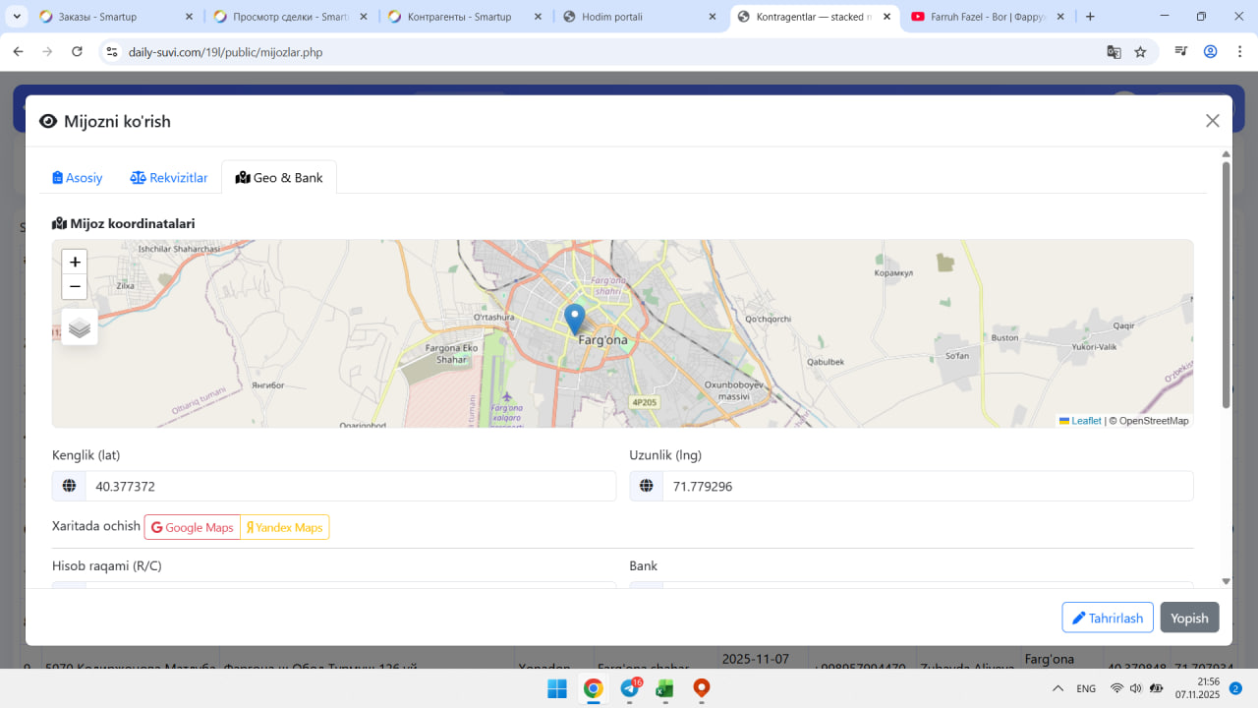
Task: Click the Kenglik latitude input field
Action: coord(349,486)
